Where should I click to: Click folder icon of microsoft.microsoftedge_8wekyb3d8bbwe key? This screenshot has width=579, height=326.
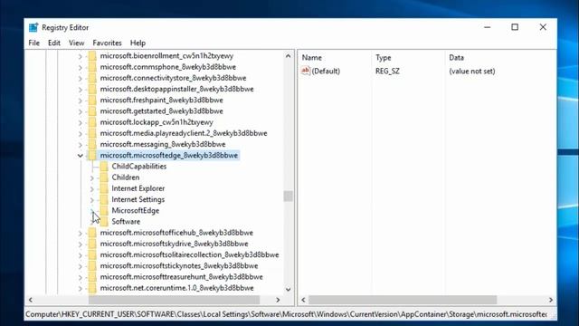coord(92,156)
